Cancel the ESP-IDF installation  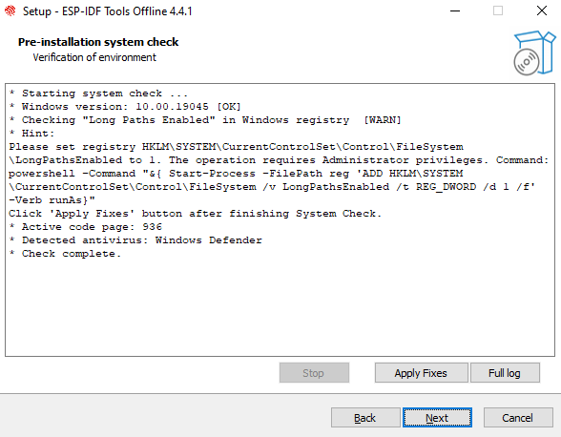(x=518, y=418)
